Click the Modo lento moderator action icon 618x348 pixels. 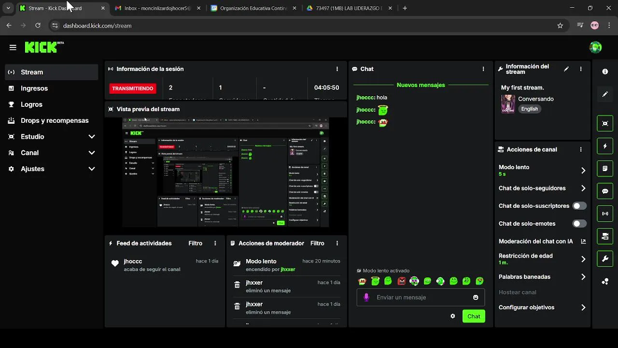(x=237, y=263)
